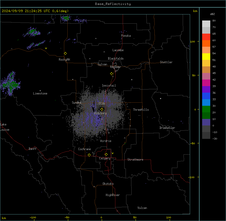226x221 pixels.
Task: Click the Blackfalds label
Action: pos(116,59)
